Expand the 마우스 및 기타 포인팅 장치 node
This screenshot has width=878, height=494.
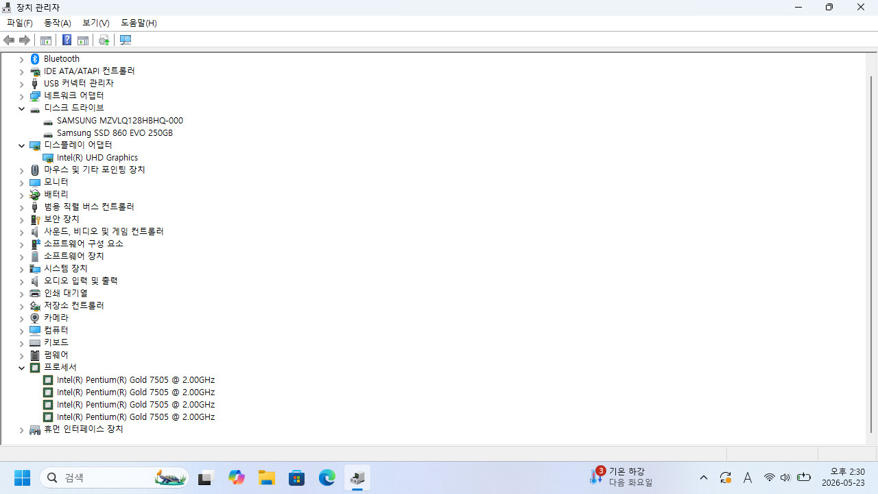click(21, 171)
